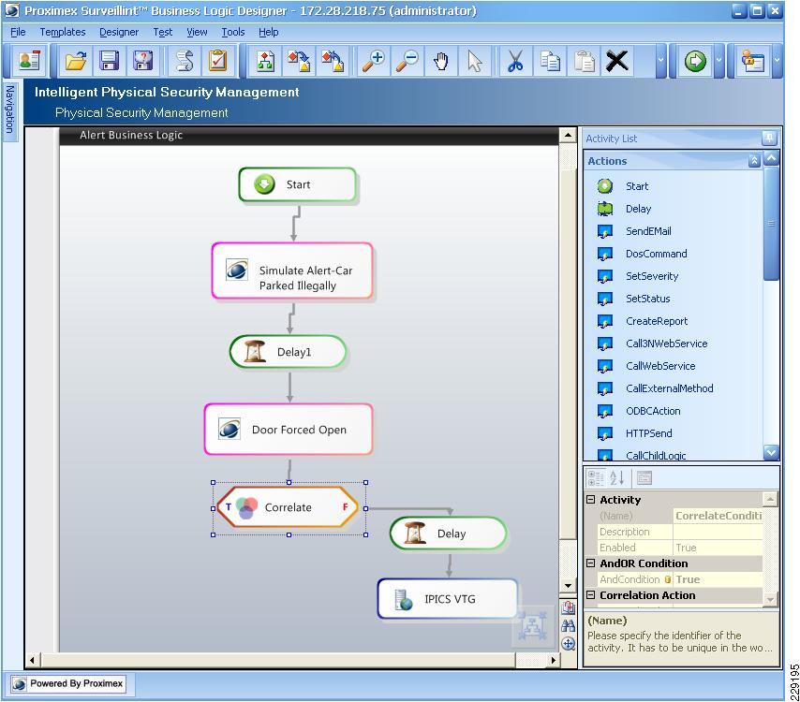The image size is (800, 702).
Task: Select the Delay action in Activity List
Action: coord(638,209)
